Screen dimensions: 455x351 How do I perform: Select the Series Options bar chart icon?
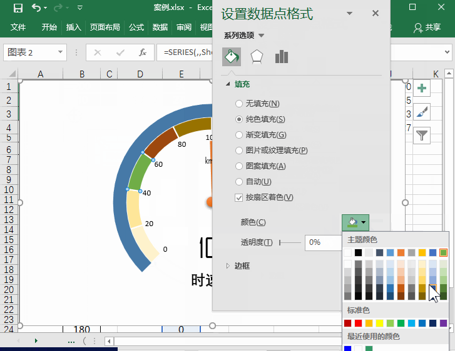(282, 57)
